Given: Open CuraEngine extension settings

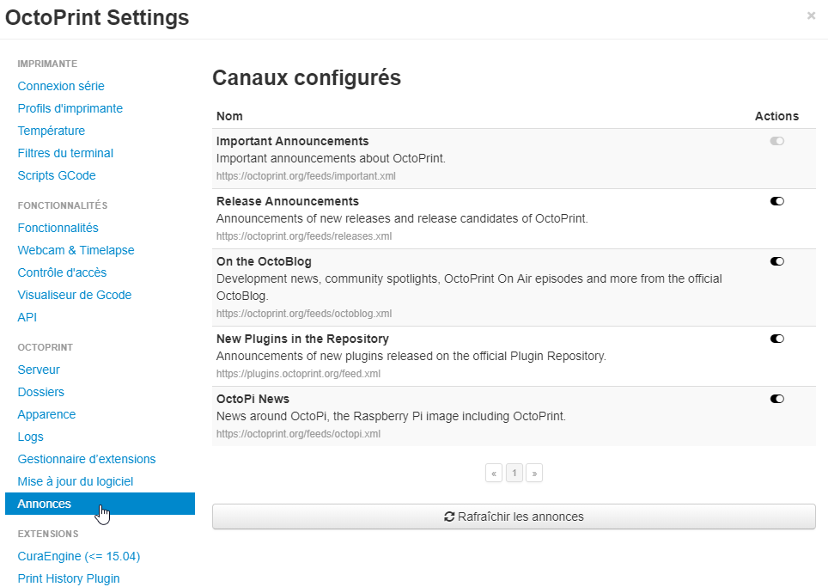Looking at the screenshot, I should coord(79,556).
